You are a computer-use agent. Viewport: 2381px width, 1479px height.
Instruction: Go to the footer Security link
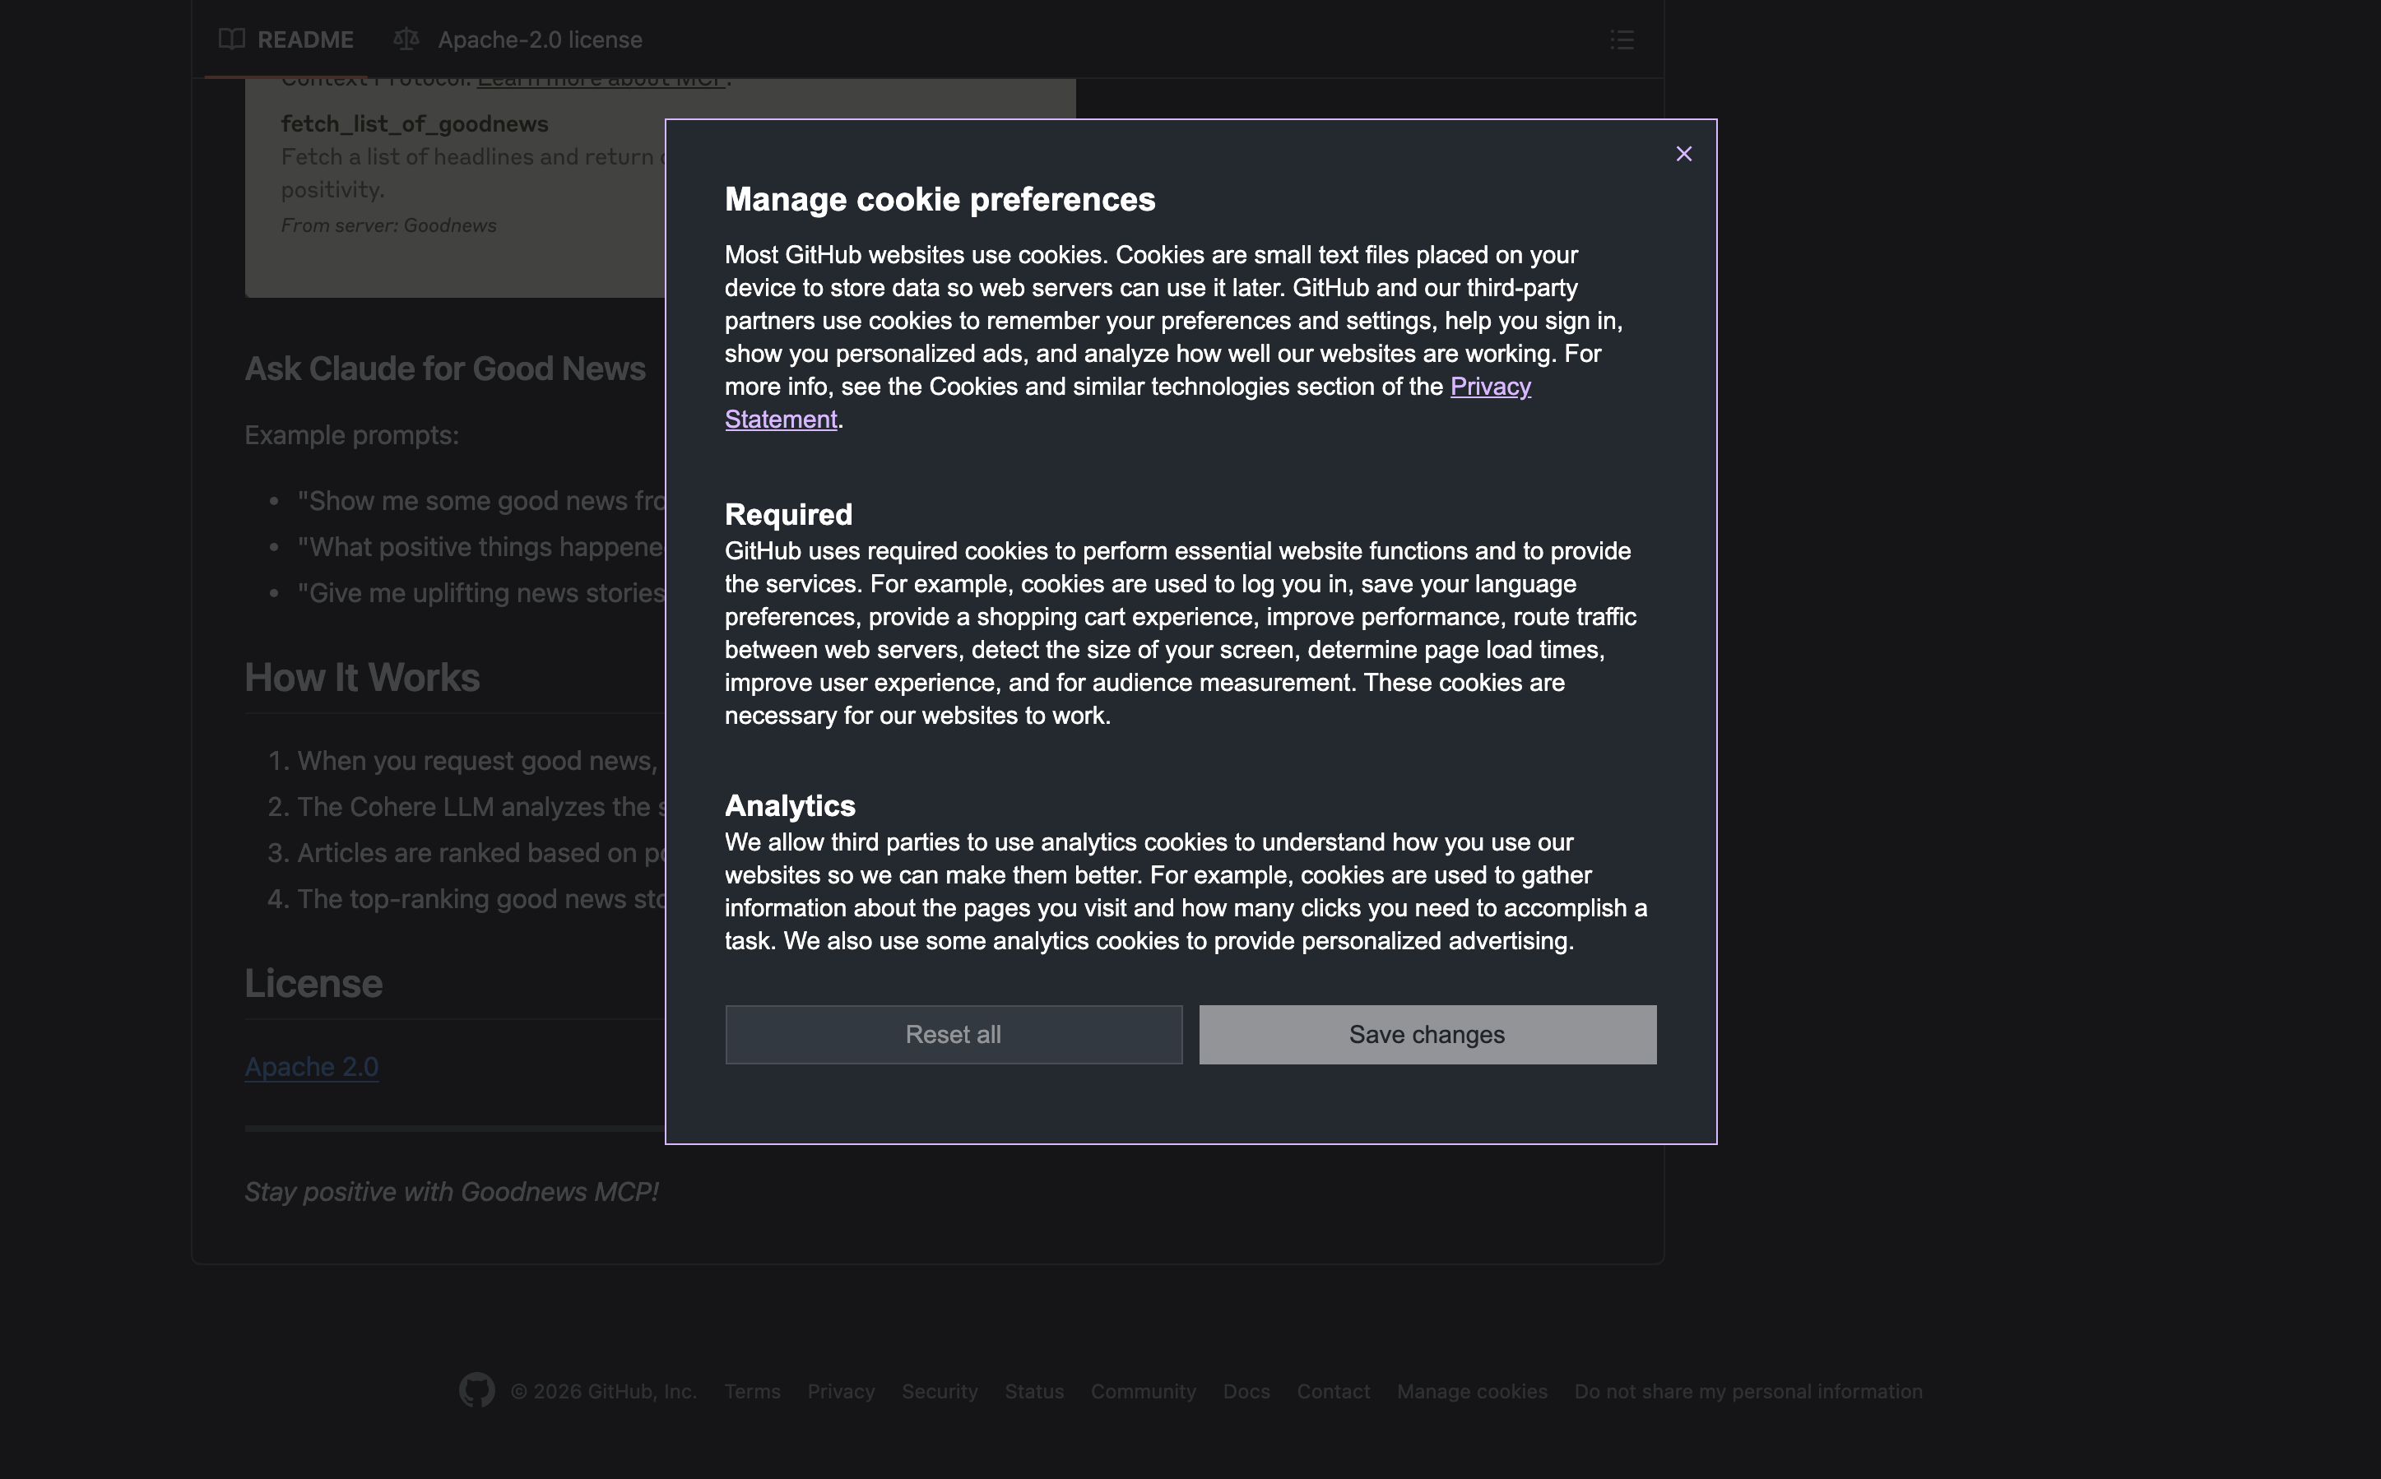[939, 1391]
